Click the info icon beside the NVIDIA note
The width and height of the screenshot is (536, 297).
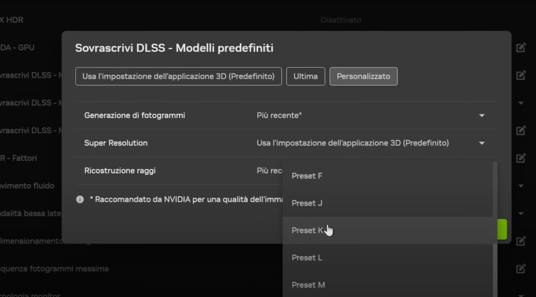(80, 199)
